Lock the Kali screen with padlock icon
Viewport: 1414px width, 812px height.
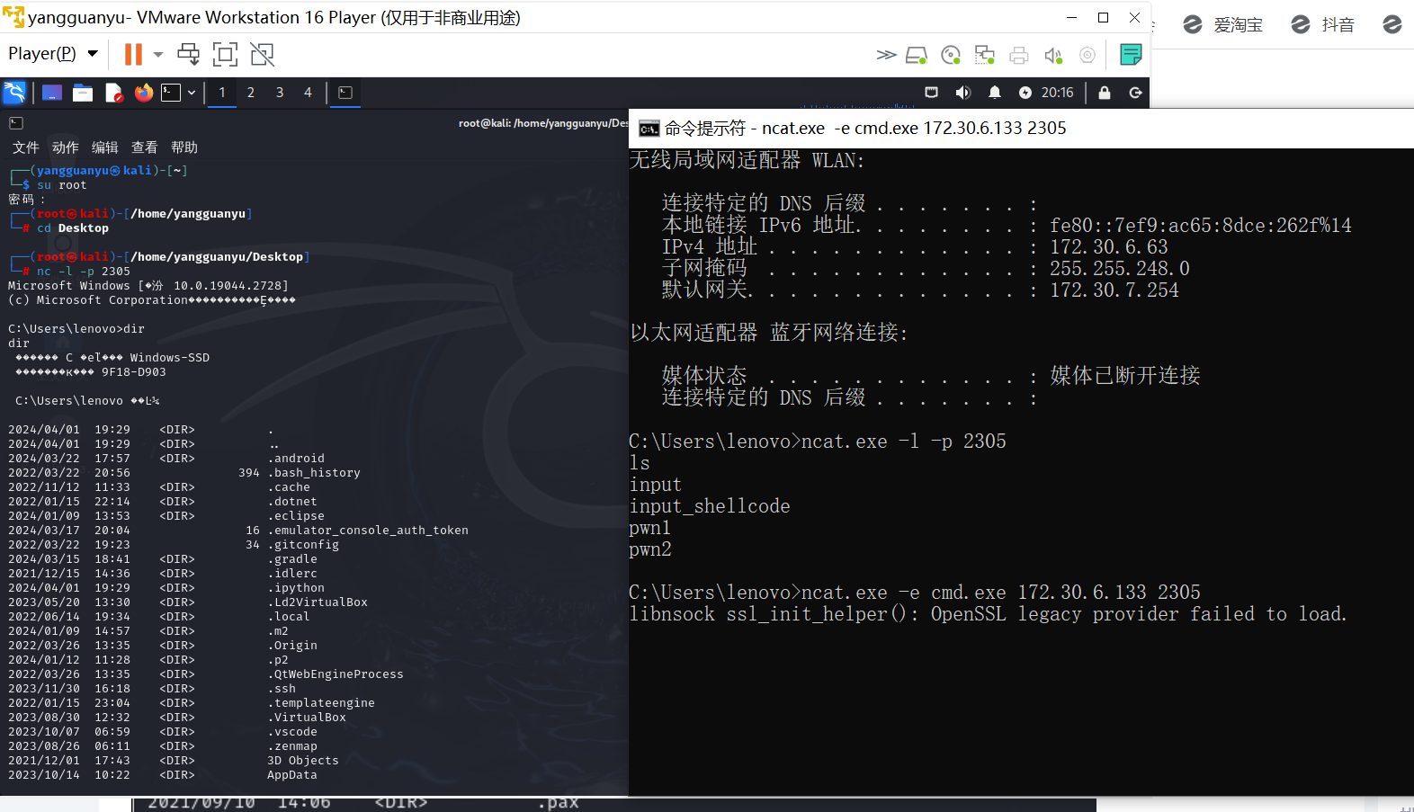(x=1105, y=93)
